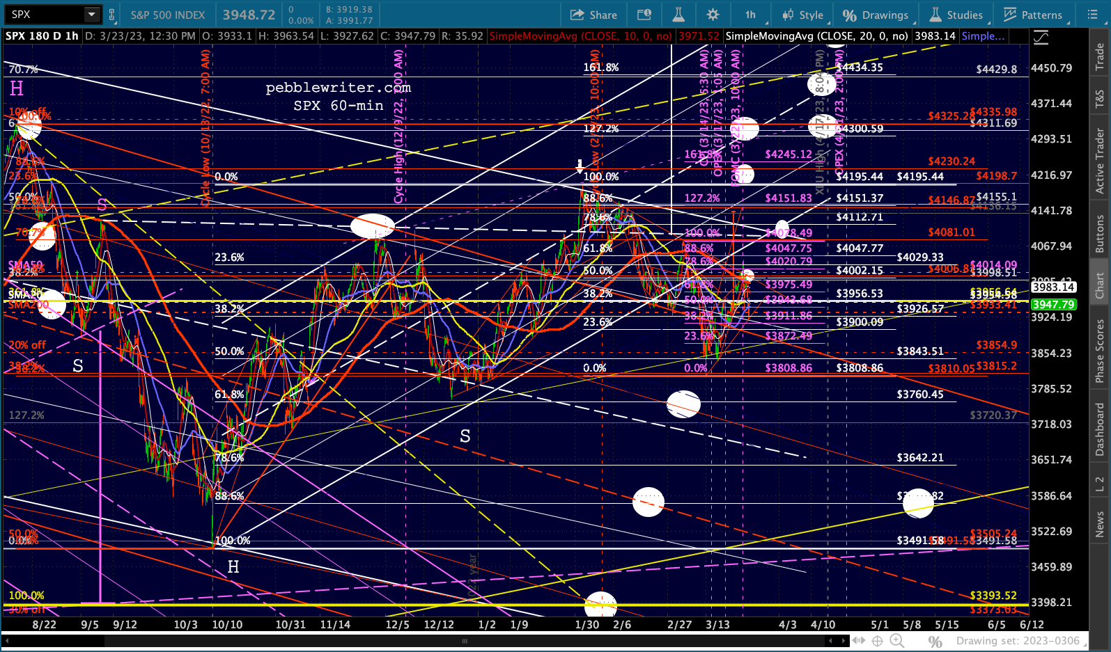Click the SPX symbol input field
1111x652 pixels.
pos(43,15)
